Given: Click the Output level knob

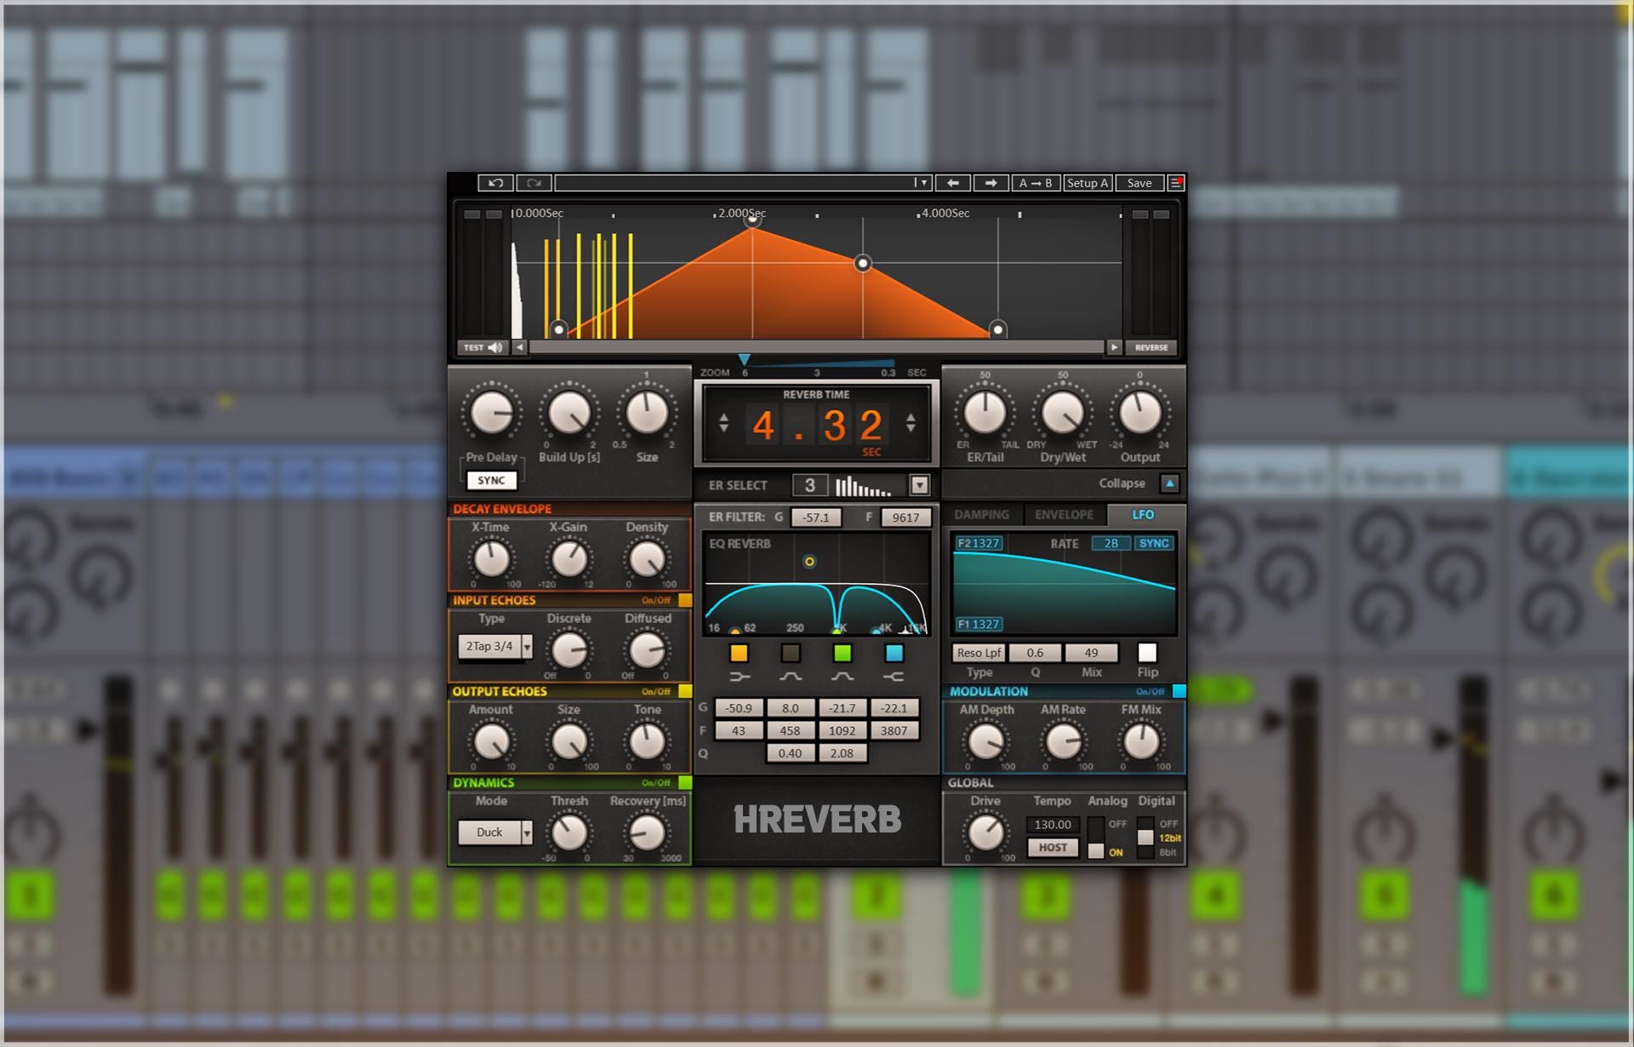Looking at the screenshot, I should point(1140,413).
